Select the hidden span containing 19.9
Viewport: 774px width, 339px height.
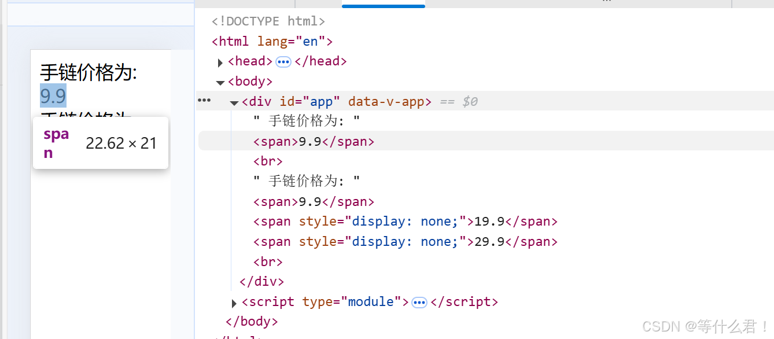(406, 222)
